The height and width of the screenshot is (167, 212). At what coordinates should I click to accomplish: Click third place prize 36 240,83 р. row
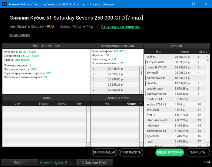click(115, 79)
